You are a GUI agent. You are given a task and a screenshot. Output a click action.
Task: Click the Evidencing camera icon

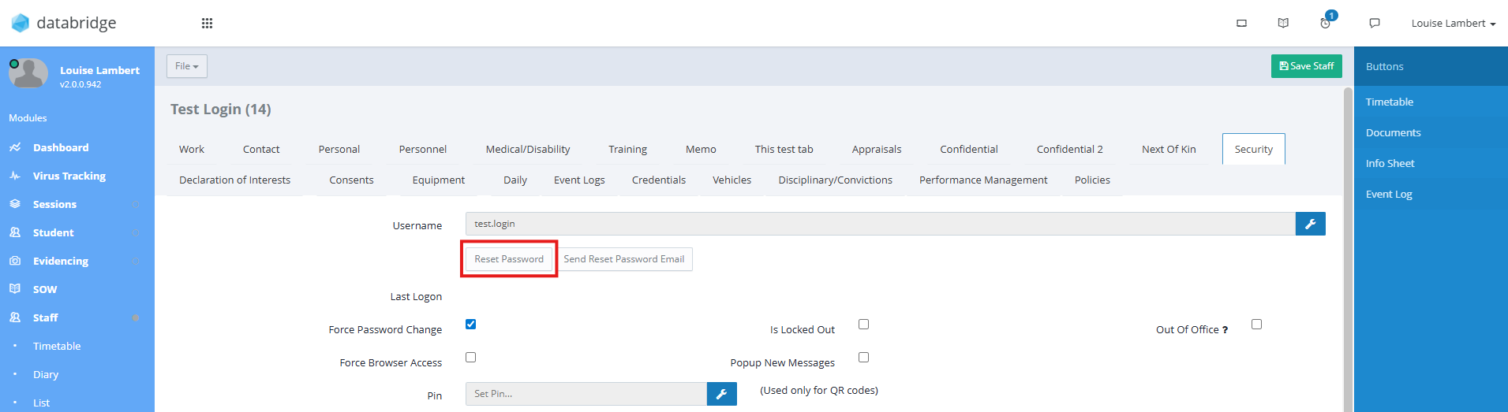tap(15, 261)
